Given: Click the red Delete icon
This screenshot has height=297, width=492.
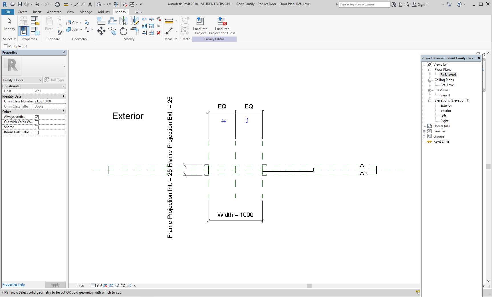Looking at the screenshot, I should coord(159,33).
